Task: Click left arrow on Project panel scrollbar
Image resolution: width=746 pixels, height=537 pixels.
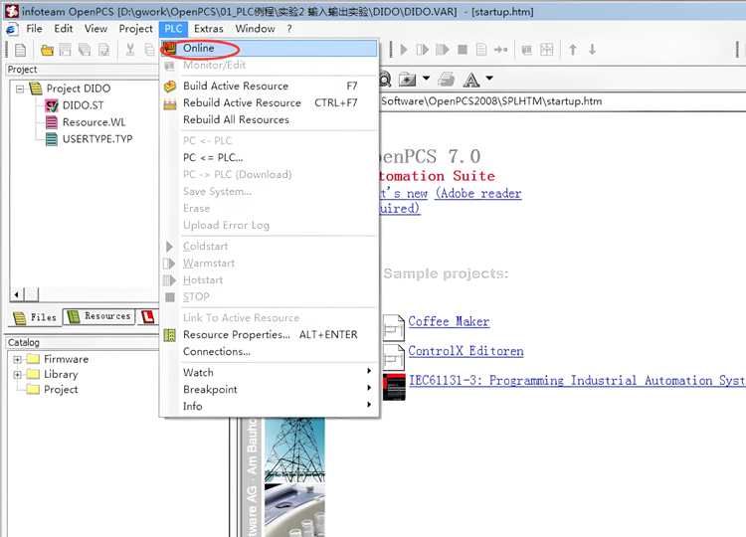Action: (16, 295)
